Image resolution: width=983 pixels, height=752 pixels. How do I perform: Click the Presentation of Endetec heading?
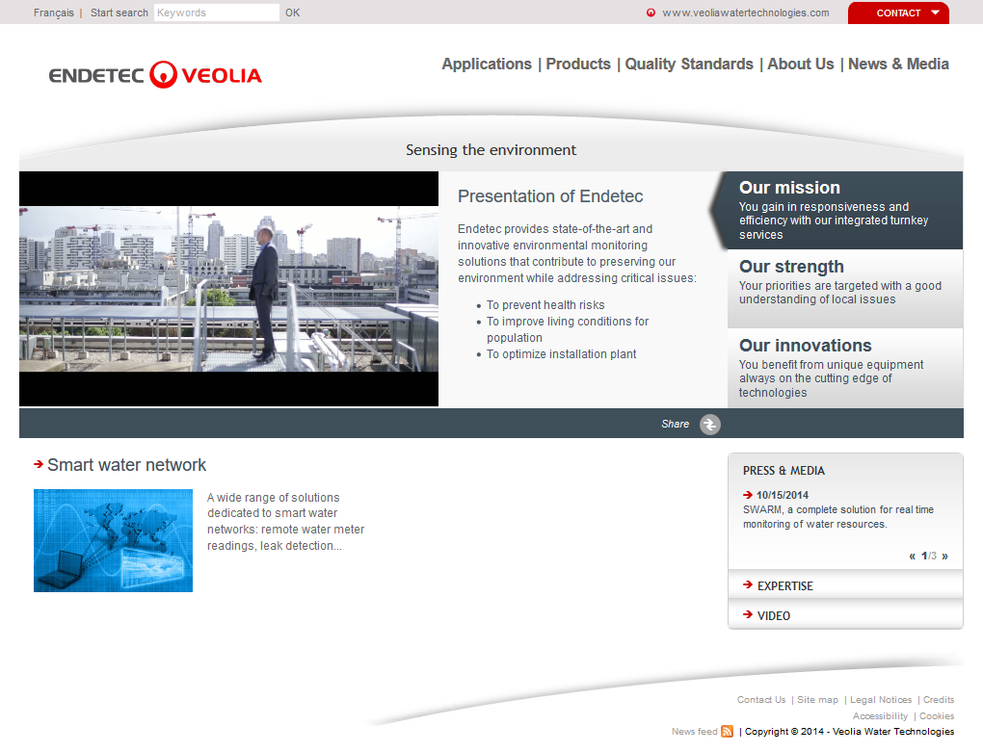[550, 196]
